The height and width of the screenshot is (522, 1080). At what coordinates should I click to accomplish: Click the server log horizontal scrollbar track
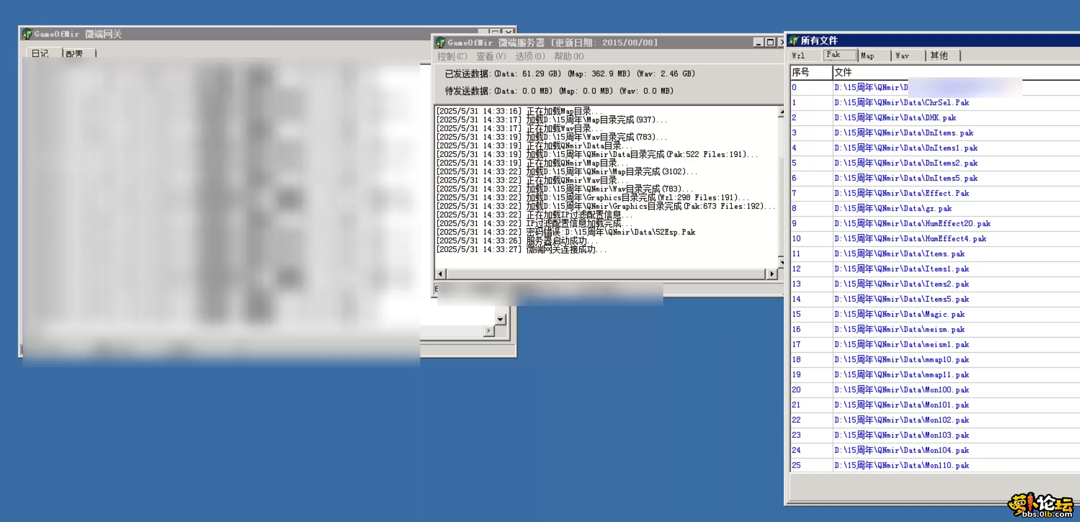coord(606,274)
